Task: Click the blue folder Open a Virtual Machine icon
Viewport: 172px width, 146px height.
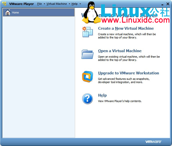Action: coord(88,54)
